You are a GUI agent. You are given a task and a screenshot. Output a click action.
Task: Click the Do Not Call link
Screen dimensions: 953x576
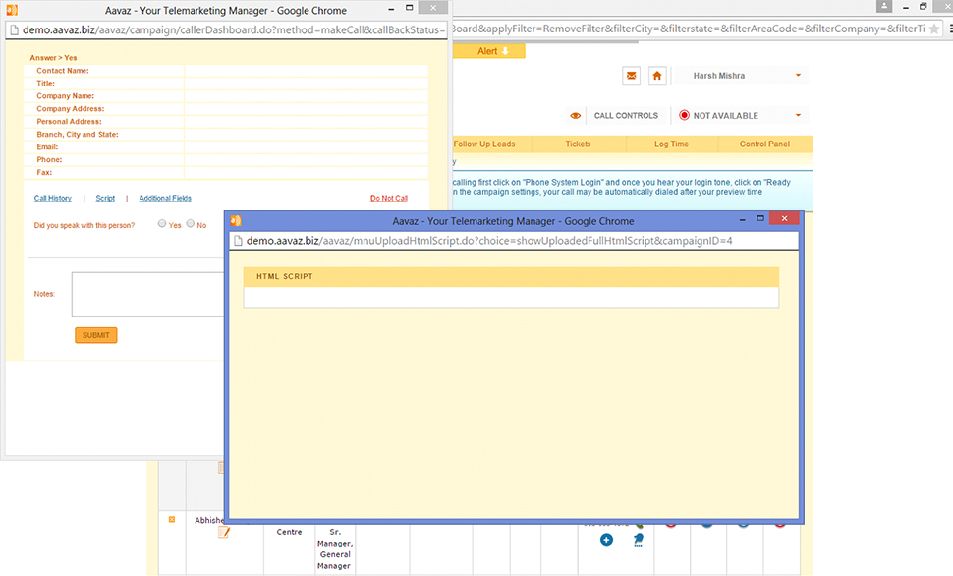point(389,199)
